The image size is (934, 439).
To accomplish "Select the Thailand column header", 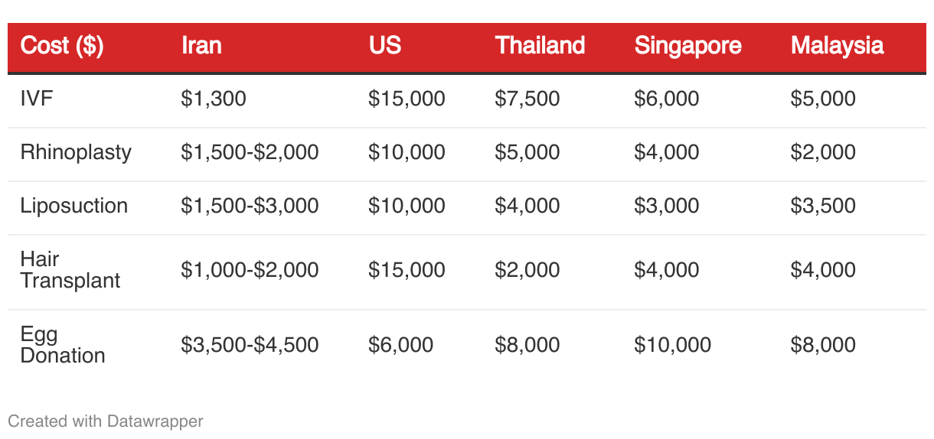I will point(540,46).
